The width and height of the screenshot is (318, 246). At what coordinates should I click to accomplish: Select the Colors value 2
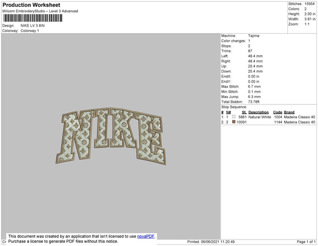pyautogui.click(x=305, y=9)
